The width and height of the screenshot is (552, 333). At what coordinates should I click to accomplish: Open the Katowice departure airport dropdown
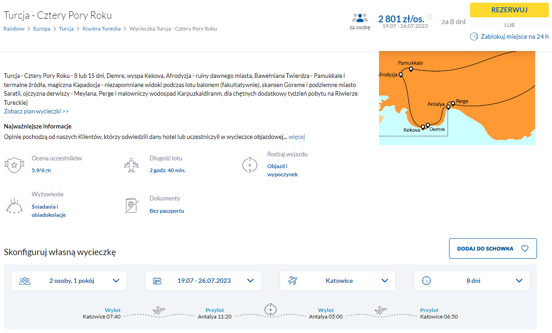337,281
